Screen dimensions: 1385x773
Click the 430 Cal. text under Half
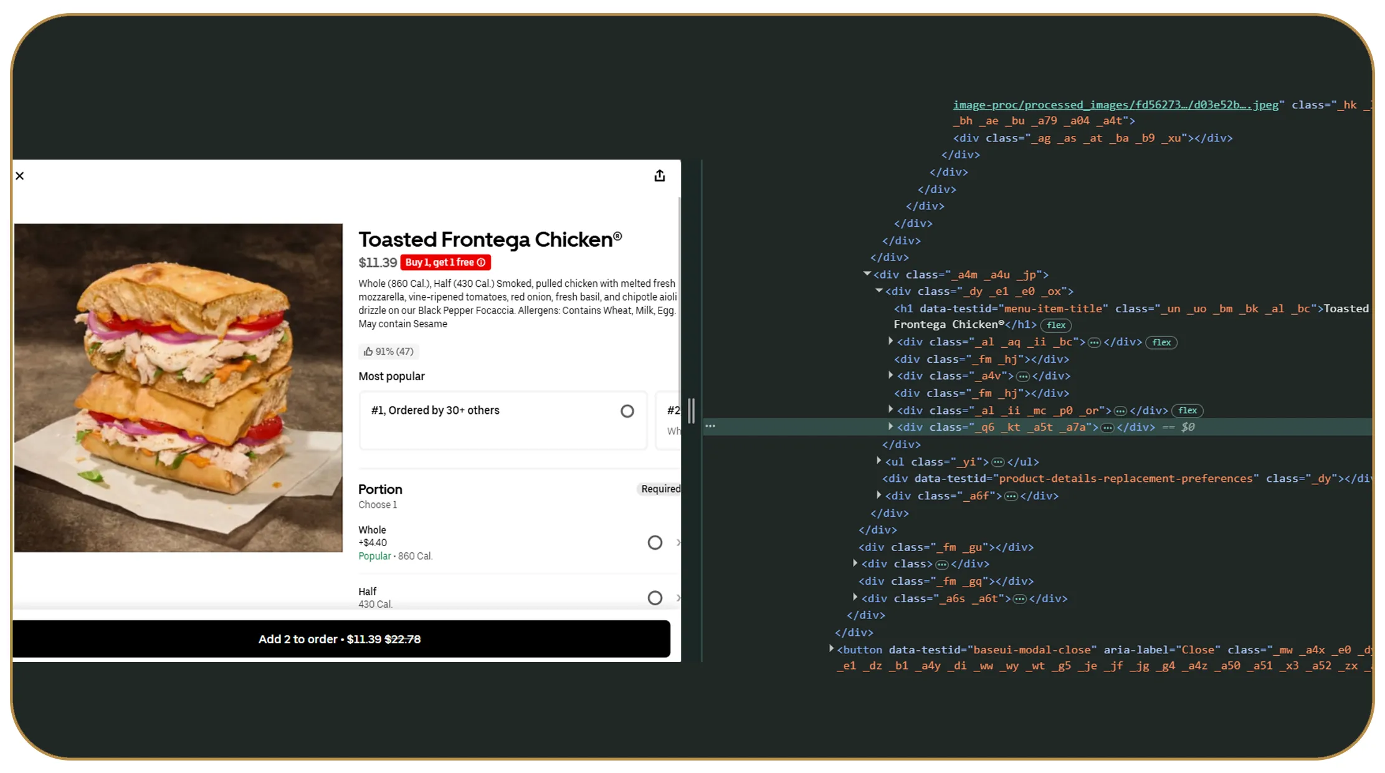pos(375,604)
